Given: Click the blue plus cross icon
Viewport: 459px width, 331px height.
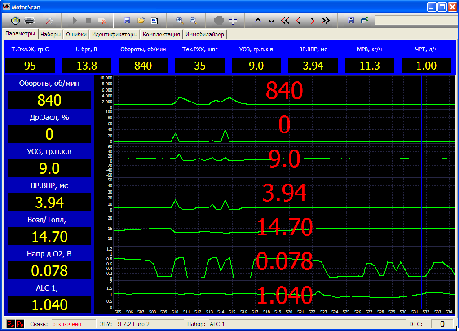Looking at the screenshot, I should click(233, 21).
